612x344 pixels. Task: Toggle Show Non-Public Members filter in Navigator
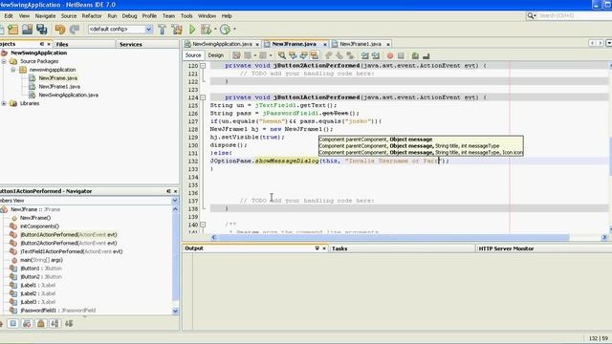[x=41, y=324]
